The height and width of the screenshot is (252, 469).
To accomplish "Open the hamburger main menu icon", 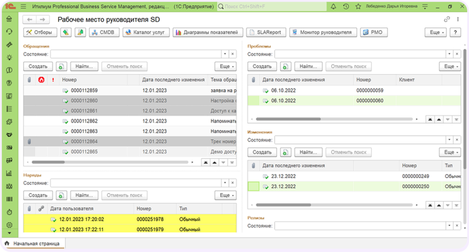I will click(23, 7).
